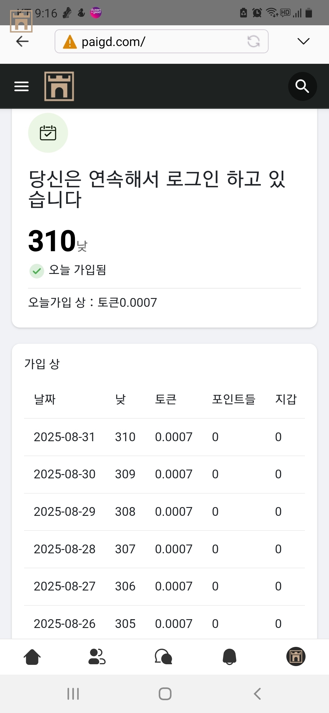
Task: Tap the home icon in bottom bar
Action: click(x=32, y=657)
